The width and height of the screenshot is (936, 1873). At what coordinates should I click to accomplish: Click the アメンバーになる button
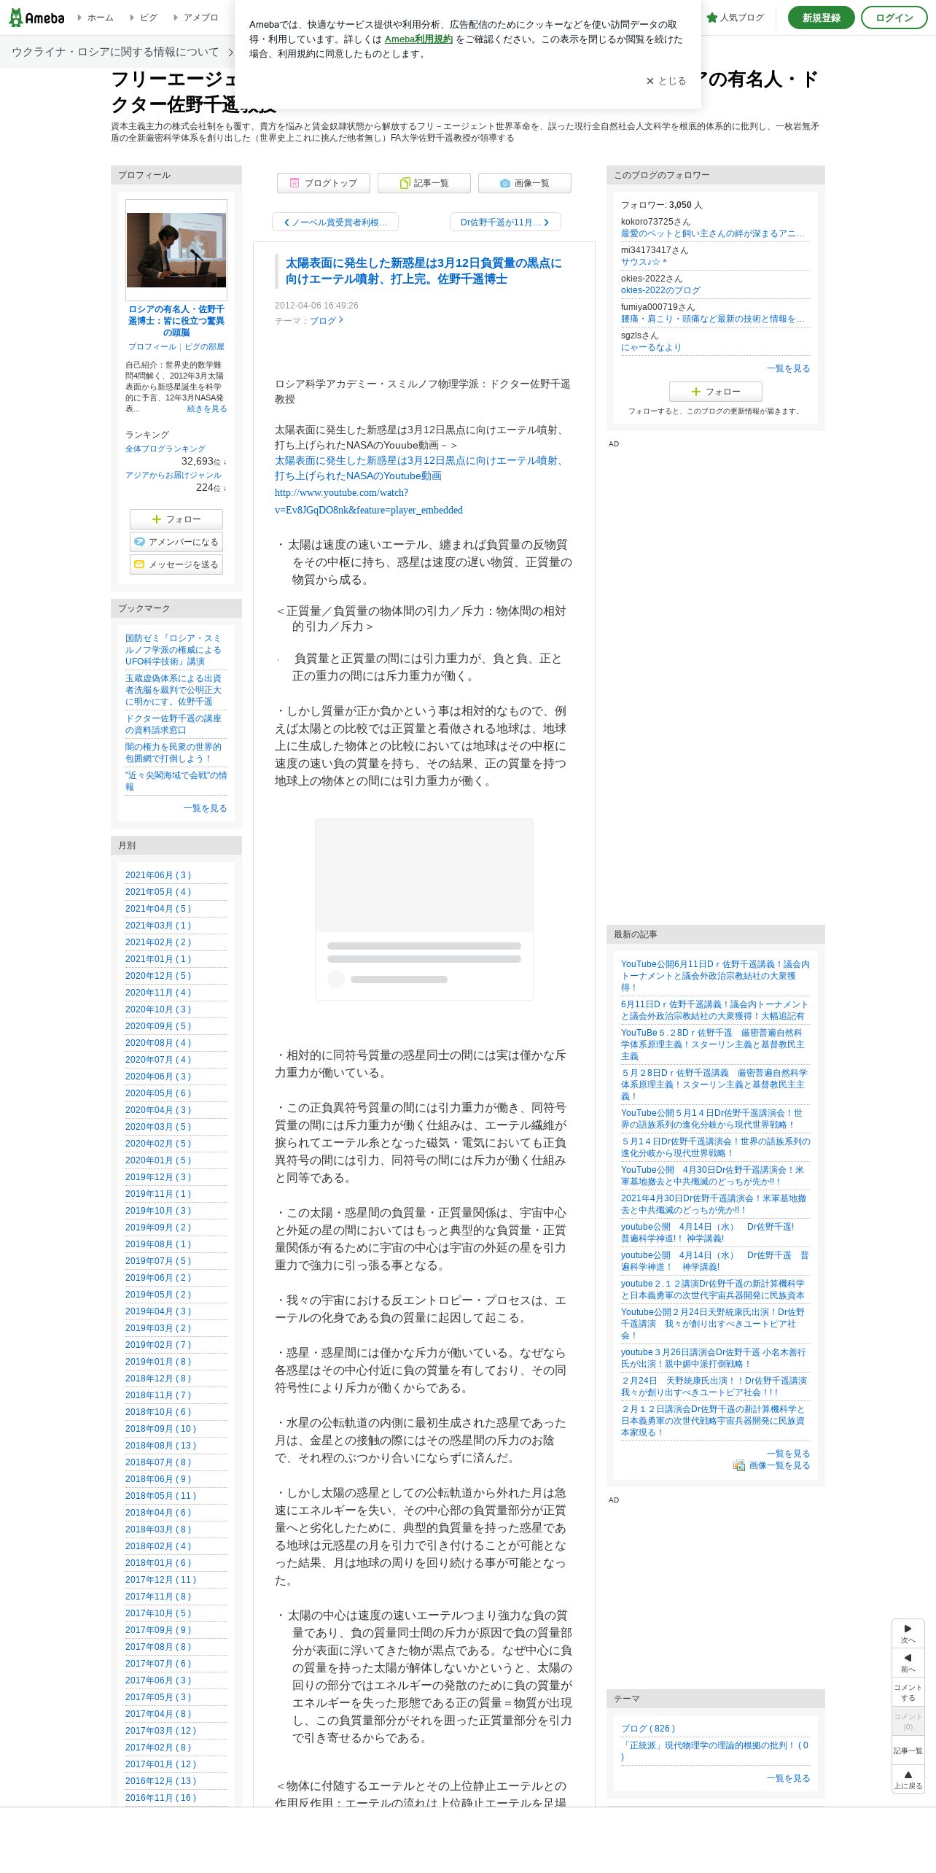pos(176,542)
